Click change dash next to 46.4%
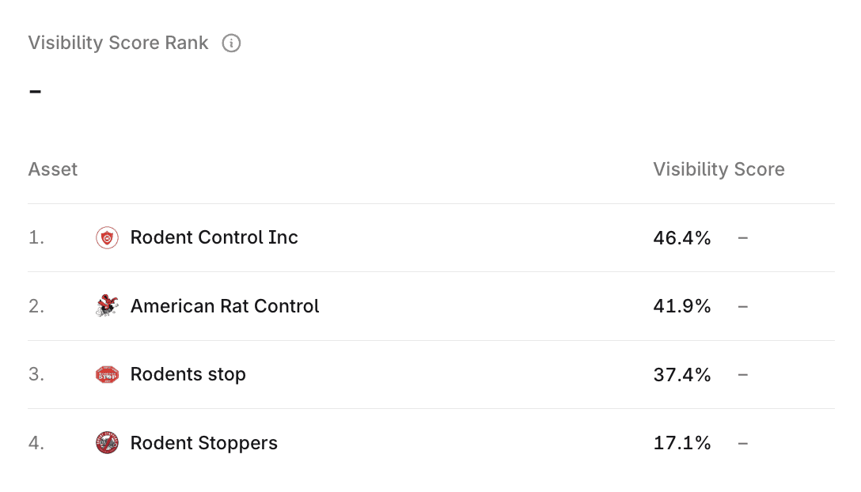Screen dimensions: 861x492 (x=742, y=237)
